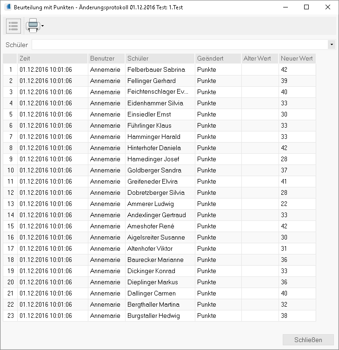Select Führlinger Klaus cell
339x350 pixels.
(x=160, y=125)
